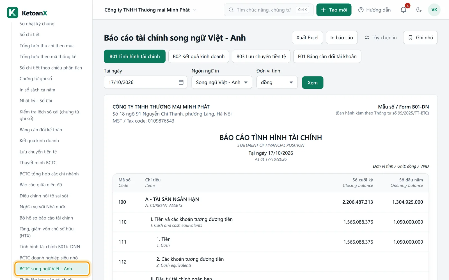Viewport: 449px width, 280px height.
Task: Open Tổng hợp thu chi theo mục
Action: coord(47,46)
